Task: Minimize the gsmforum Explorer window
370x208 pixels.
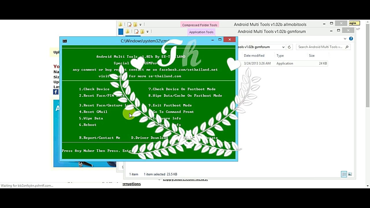Action: point(331,31)
